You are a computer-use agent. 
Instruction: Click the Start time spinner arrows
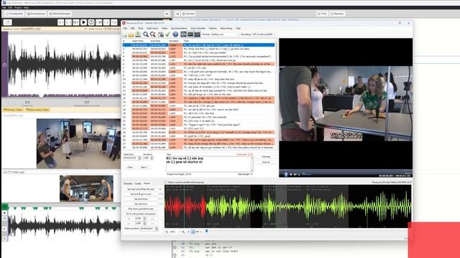[x=139, y=158]
